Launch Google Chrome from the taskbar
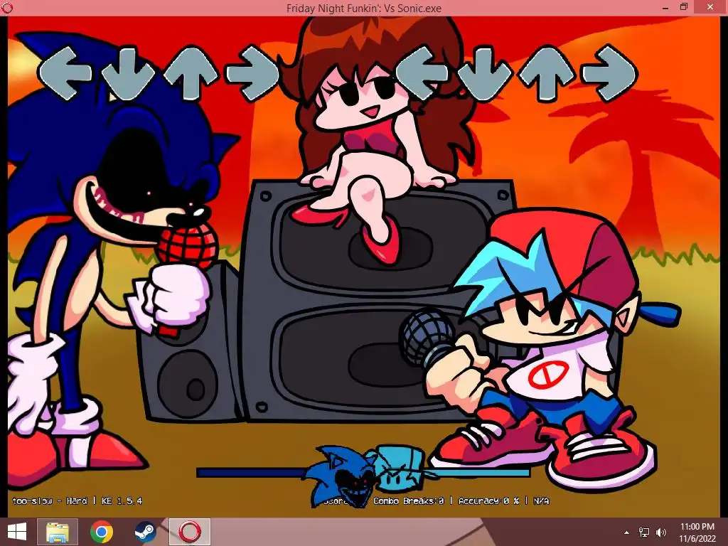Image resolution: width=728 pixels, height=546 pixels. pyautogui.click(x=101, y=532)
